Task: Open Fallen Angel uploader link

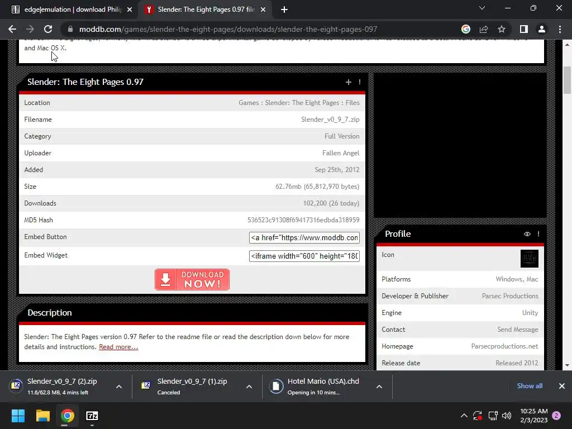Action: point(341,153)
